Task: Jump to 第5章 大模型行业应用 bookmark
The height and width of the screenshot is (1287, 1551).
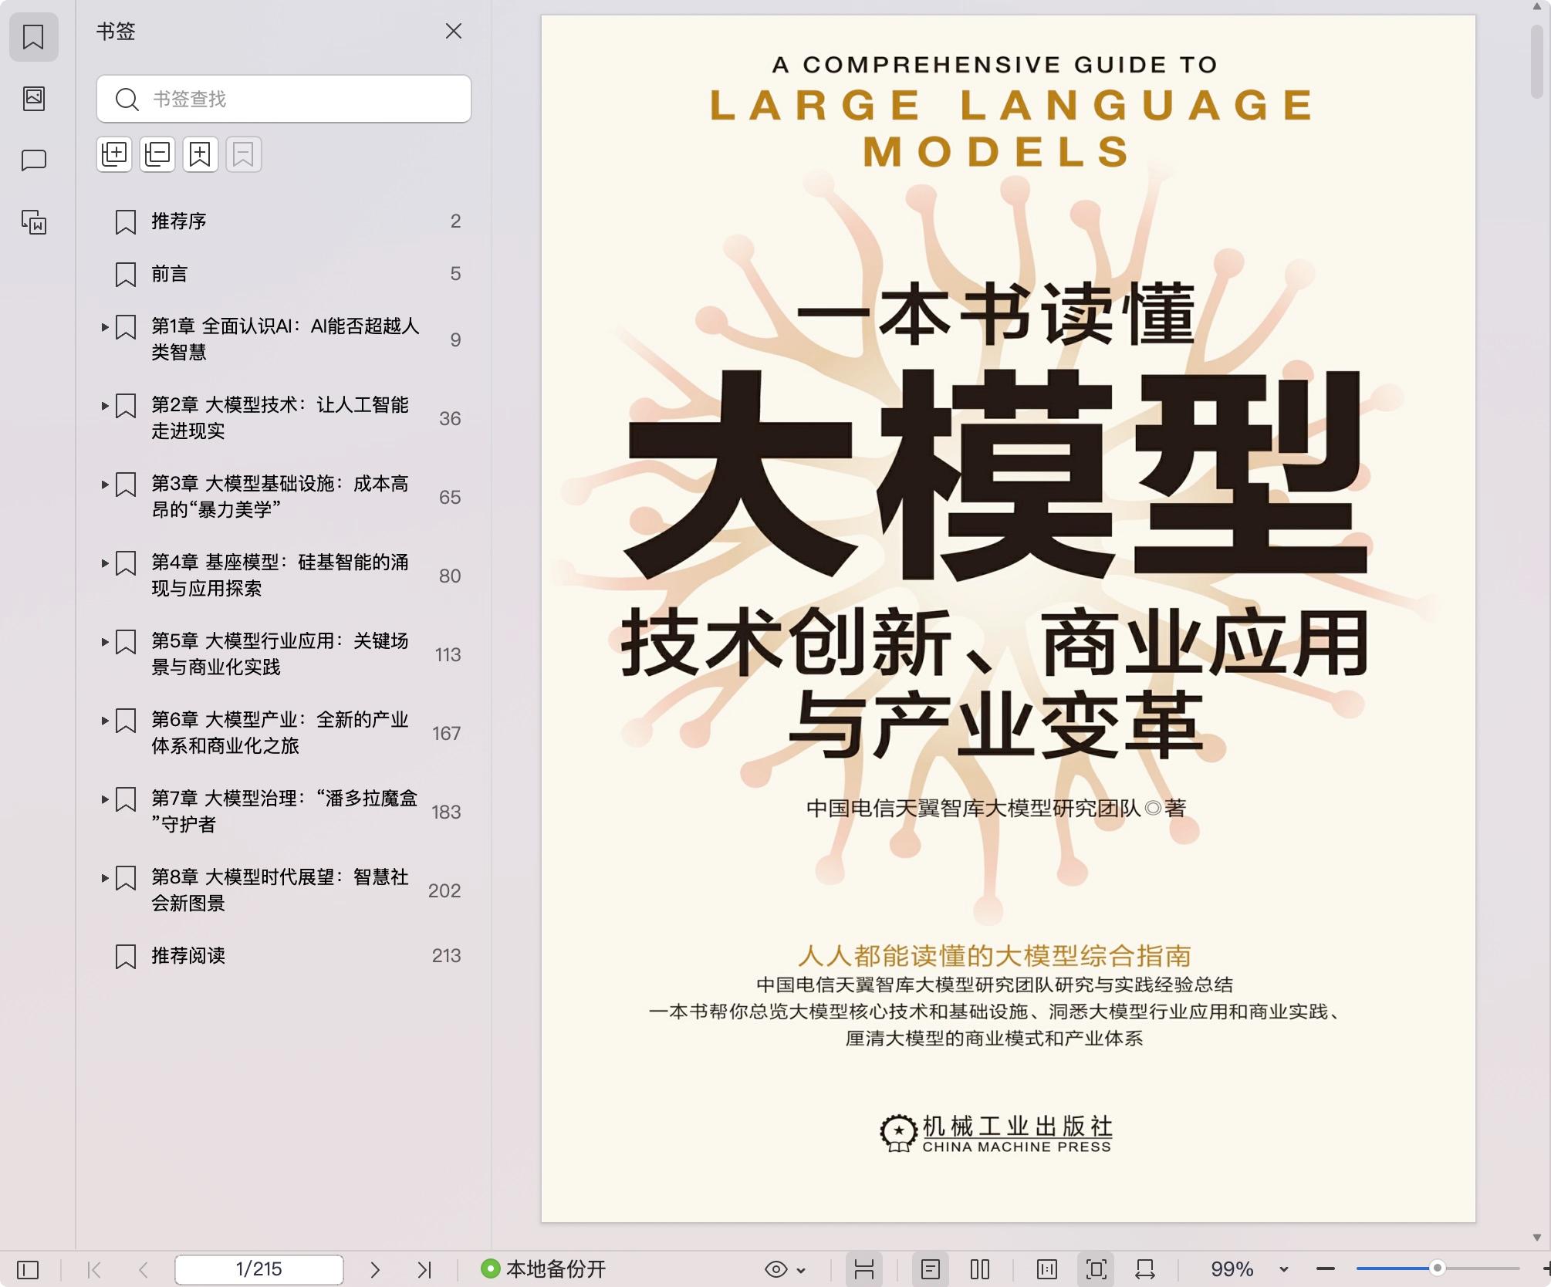Action: pyautogui.click(x=280, y=654)
